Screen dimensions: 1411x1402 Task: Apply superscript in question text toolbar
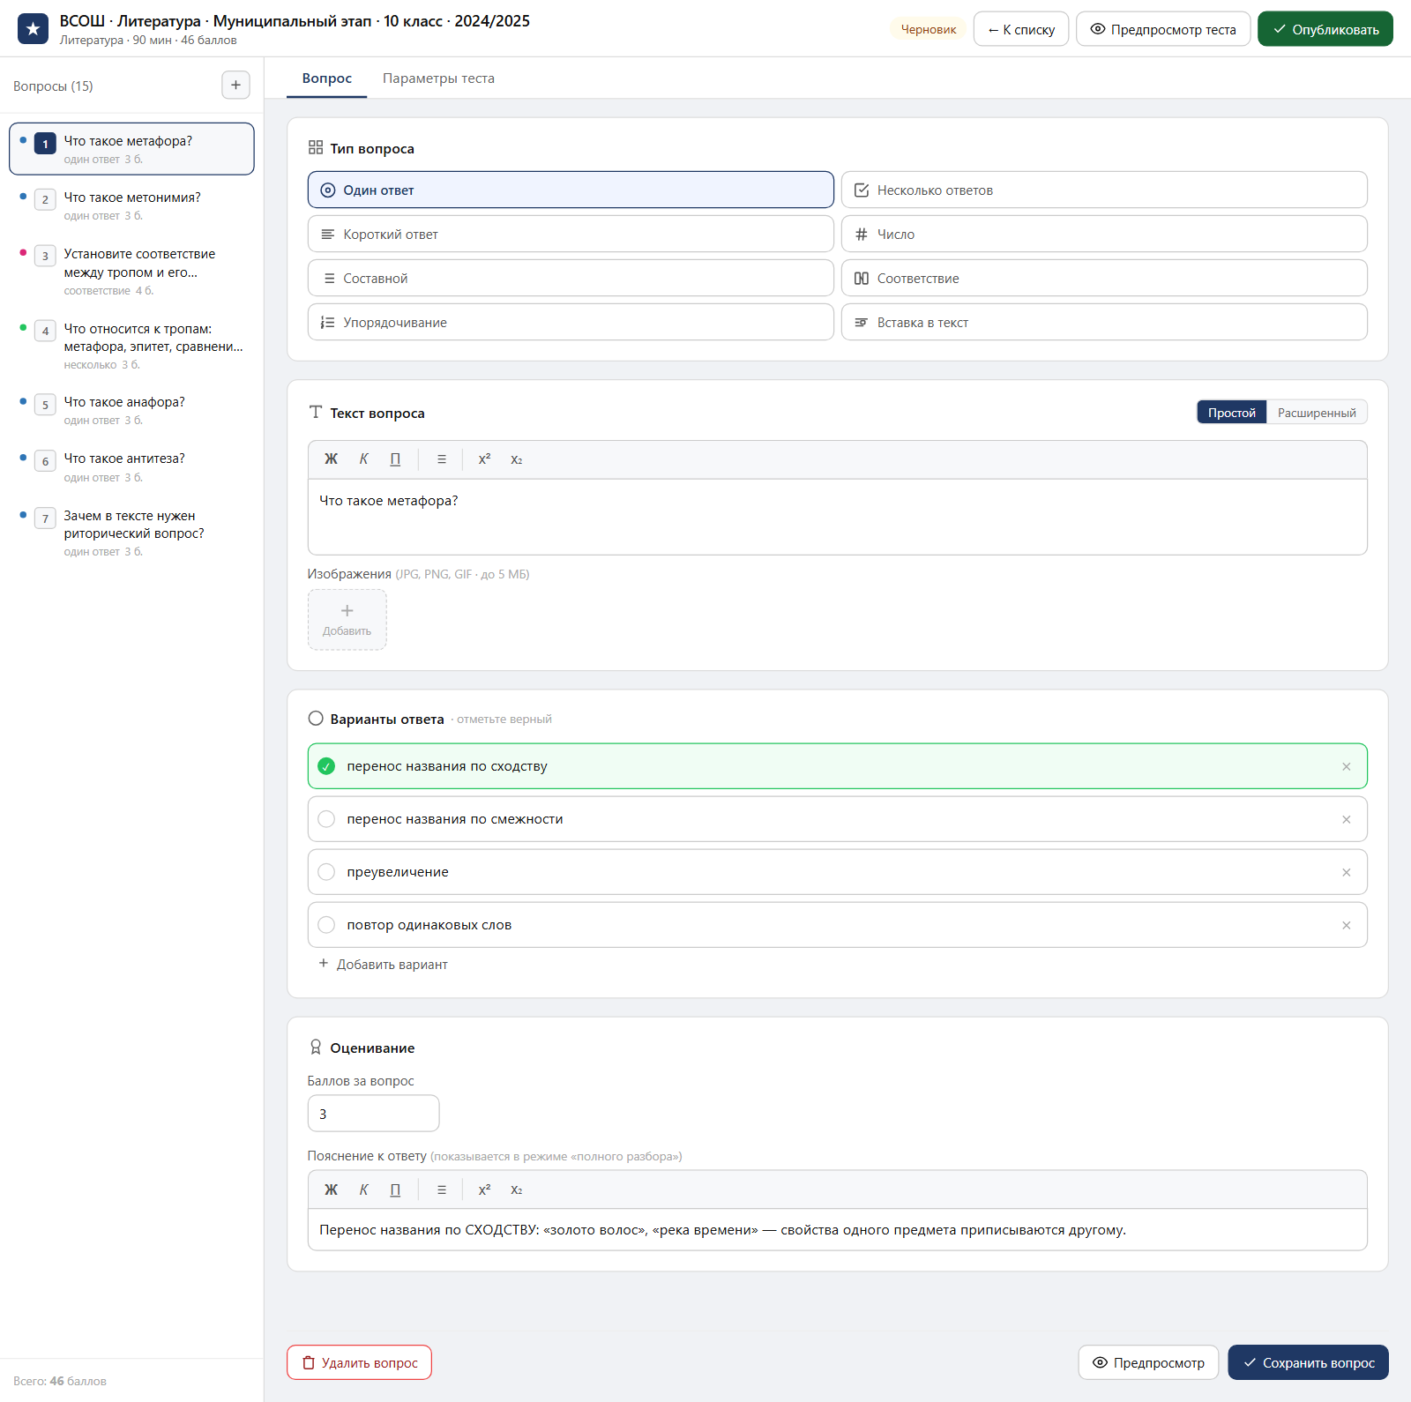tap(484, 459)
